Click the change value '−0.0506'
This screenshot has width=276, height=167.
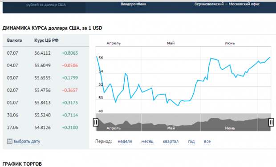(70, 65)
